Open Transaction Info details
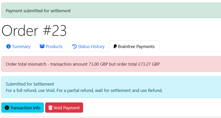This screenshot has width=221, height=118. 23,108
